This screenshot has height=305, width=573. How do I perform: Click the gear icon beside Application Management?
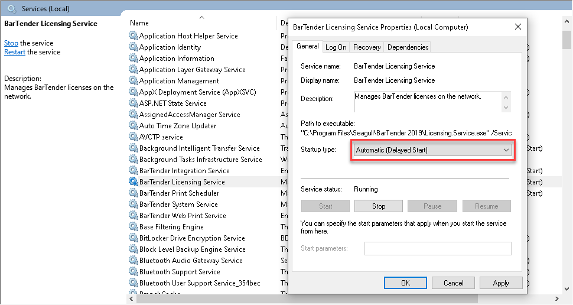(133, 80)
